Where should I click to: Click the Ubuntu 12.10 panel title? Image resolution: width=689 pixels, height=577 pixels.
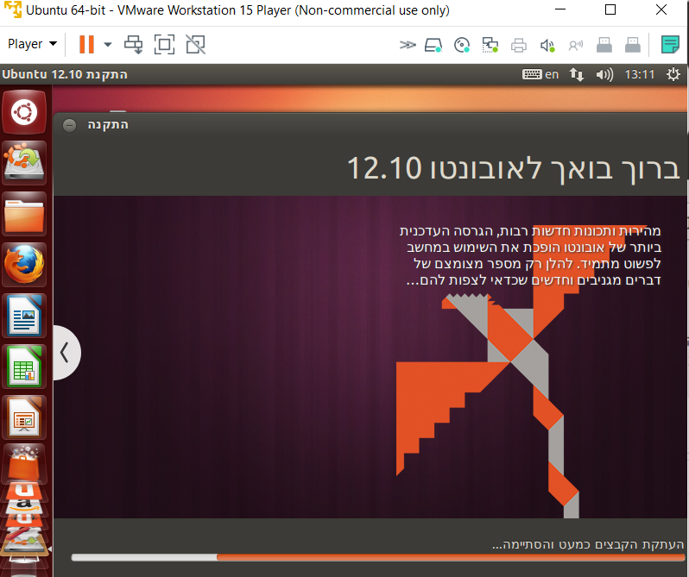pos(65,74)
